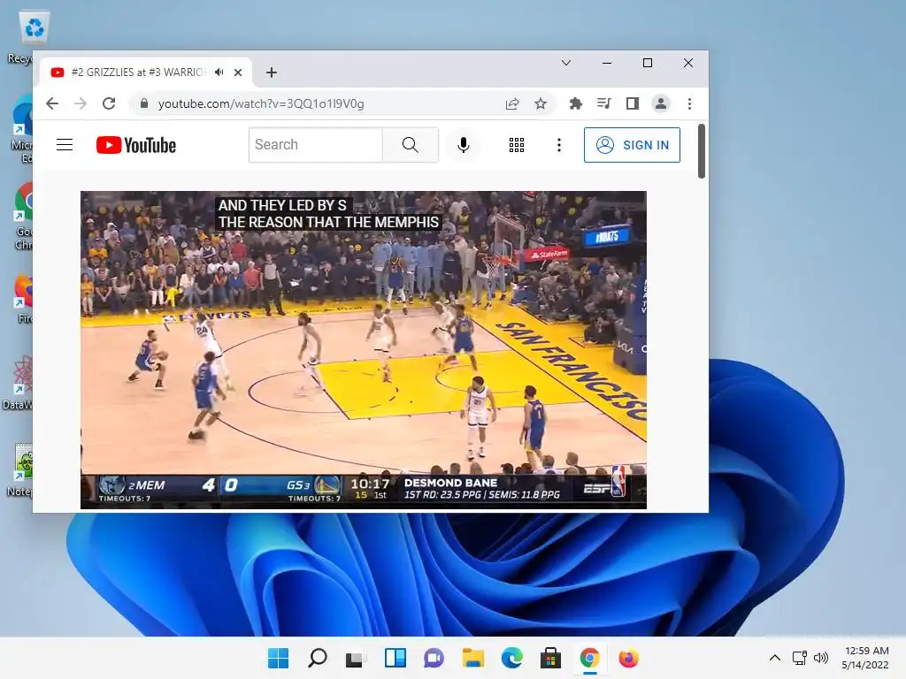This screenshot has height=679, width=906.
Task: Focus the YouTube Search field
Action: [x=316, y=145]
